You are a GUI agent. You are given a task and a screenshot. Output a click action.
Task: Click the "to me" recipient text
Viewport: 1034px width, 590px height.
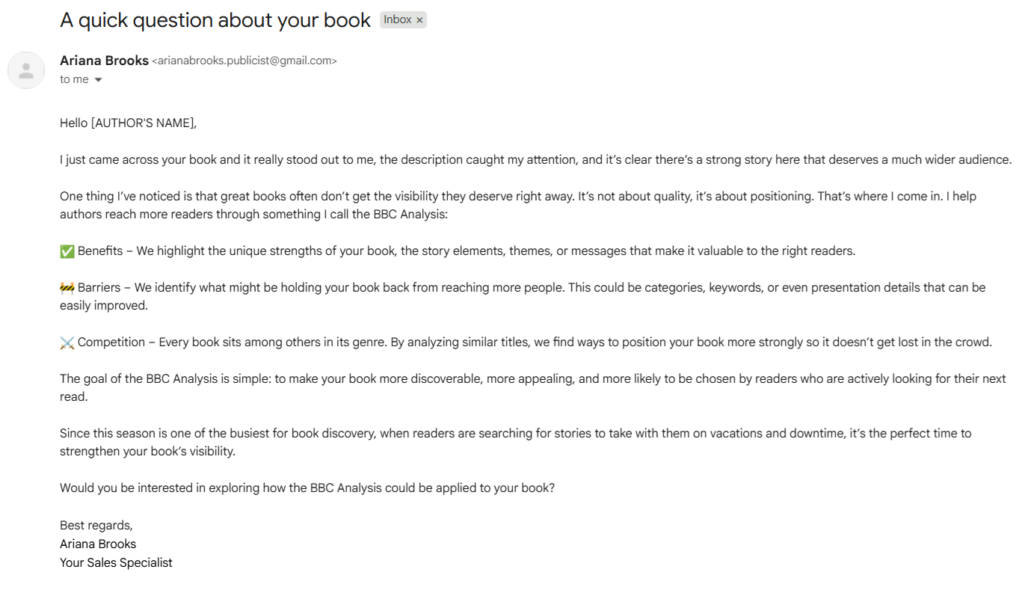[x=74, y=79]
